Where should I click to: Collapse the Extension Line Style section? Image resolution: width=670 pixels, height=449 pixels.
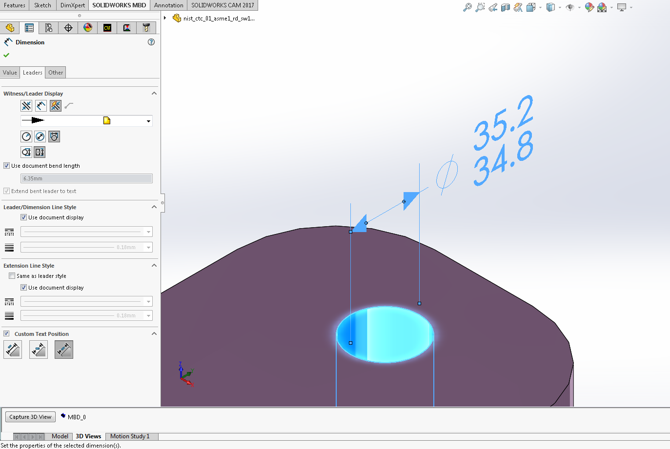click(x=154, y=265)
